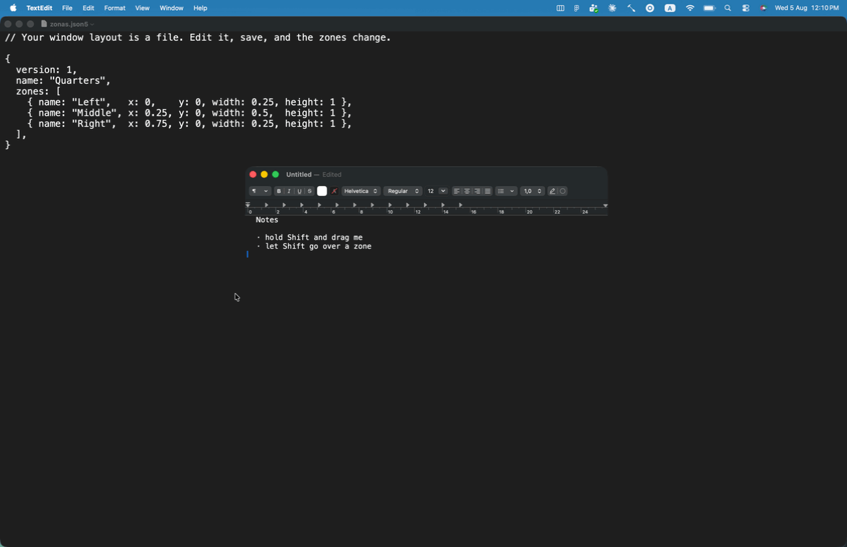This screenshot has height=547, width=847.
Task: Toggle strikethrough formatting in the Untitled toolbar
Action: tap(310, 191)
